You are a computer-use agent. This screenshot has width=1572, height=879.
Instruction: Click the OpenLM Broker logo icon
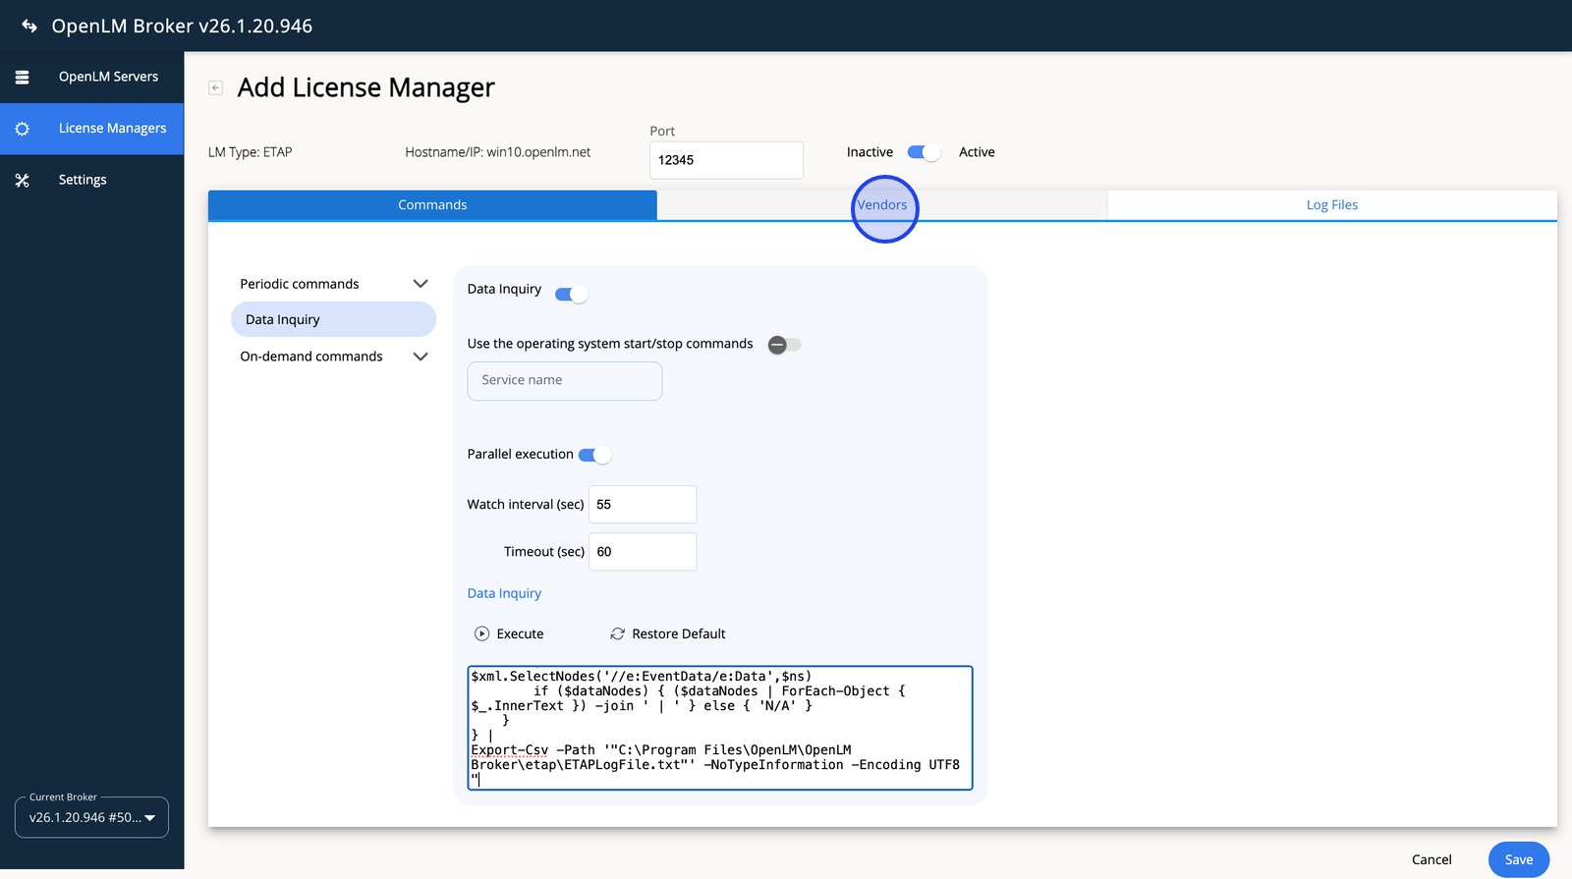(x=29, y=27)
